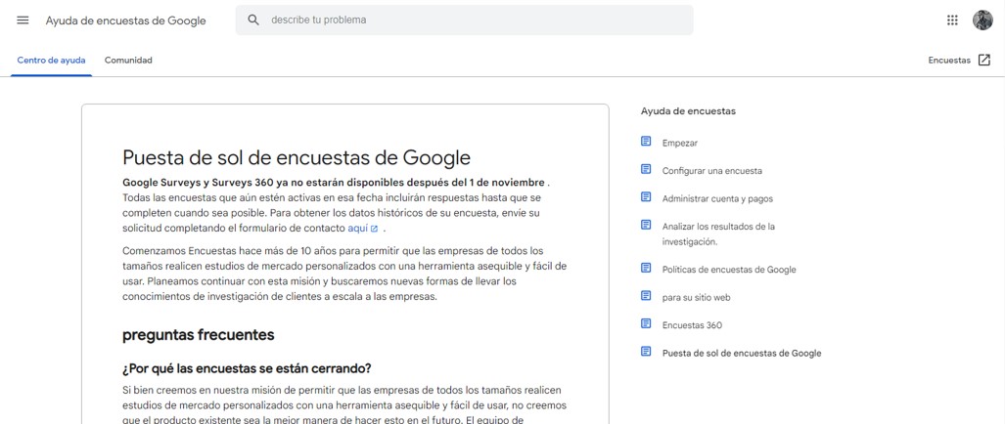Switch to the Centro de ayuda tab
1005x424 pixels.
(51, 61)
